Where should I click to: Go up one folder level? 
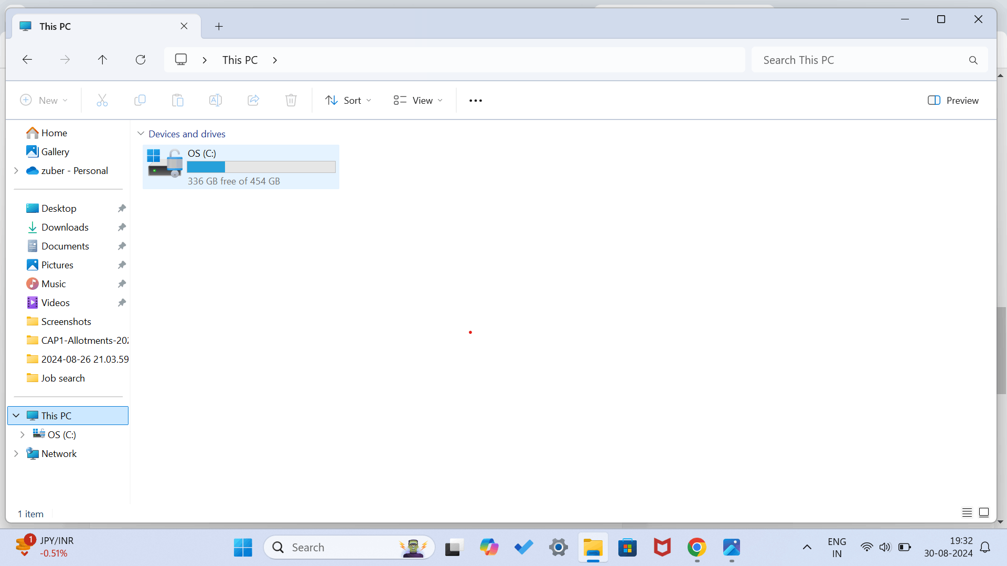102,60
